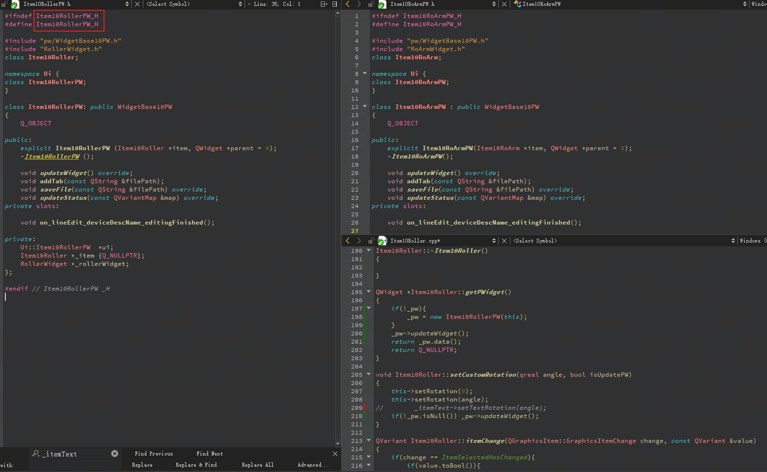Collapse the itemChange function fold at line 213

[369, 440]
